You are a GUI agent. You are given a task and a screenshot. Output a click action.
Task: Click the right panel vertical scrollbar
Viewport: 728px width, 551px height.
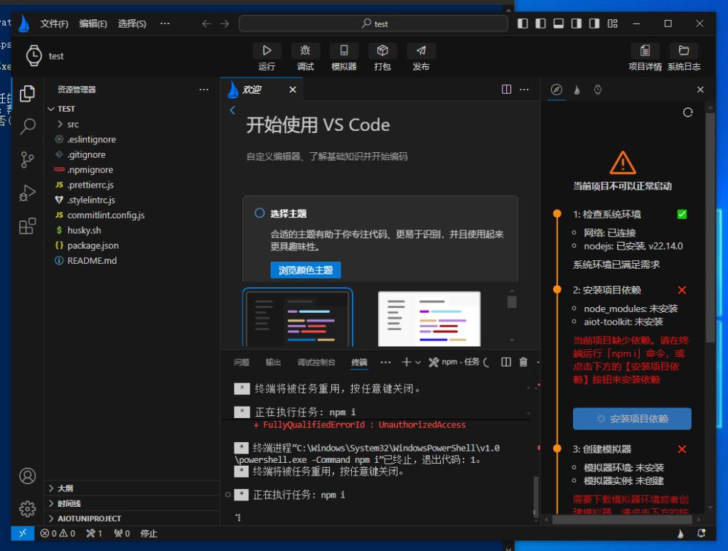(710, 228)
